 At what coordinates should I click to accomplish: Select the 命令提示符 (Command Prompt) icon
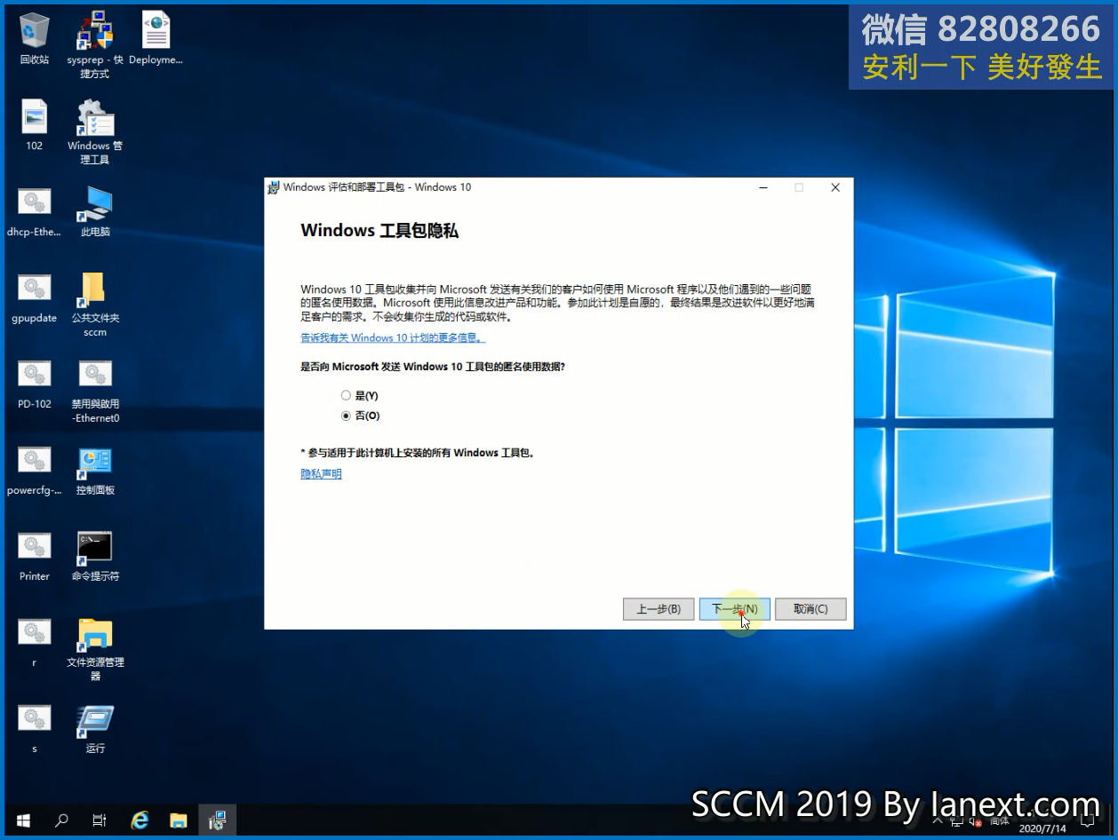95,557
